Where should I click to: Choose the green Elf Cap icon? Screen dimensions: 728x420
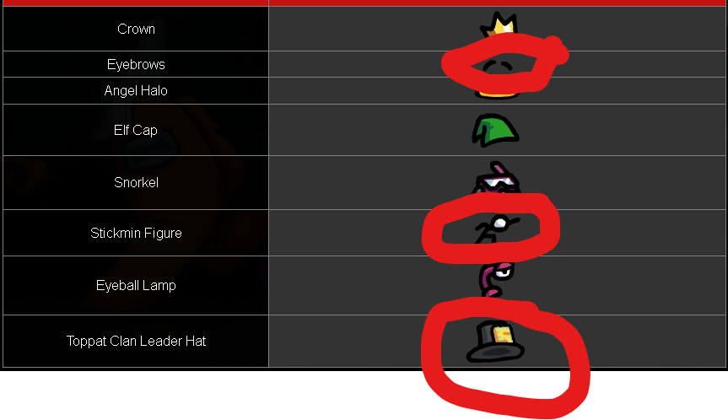pyautogui.click(x=495, y=131)
